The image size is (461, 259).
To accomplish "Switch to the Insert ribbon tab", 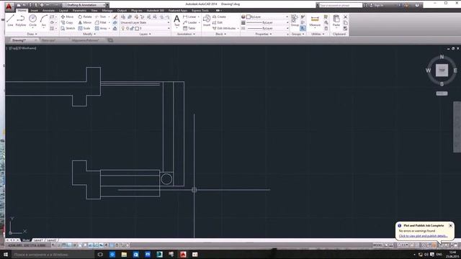I will click(34, 11).
